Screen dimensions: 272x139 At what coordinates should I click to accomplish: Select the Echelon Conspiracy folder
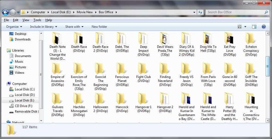[251, 44]
